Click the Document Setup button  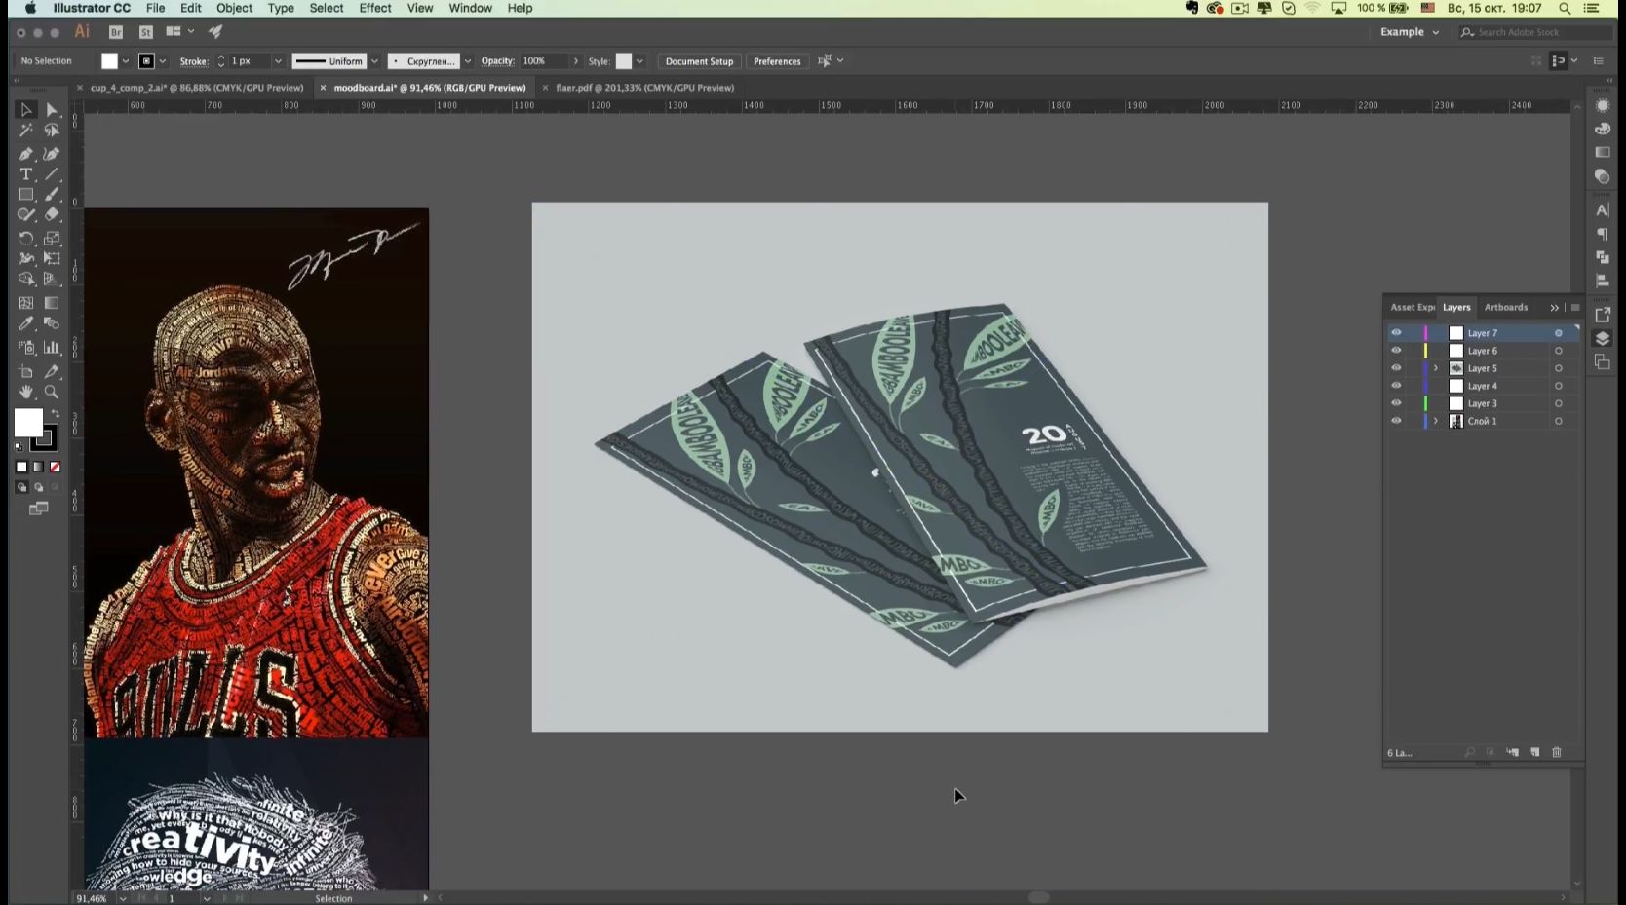[x=699, y=61]
